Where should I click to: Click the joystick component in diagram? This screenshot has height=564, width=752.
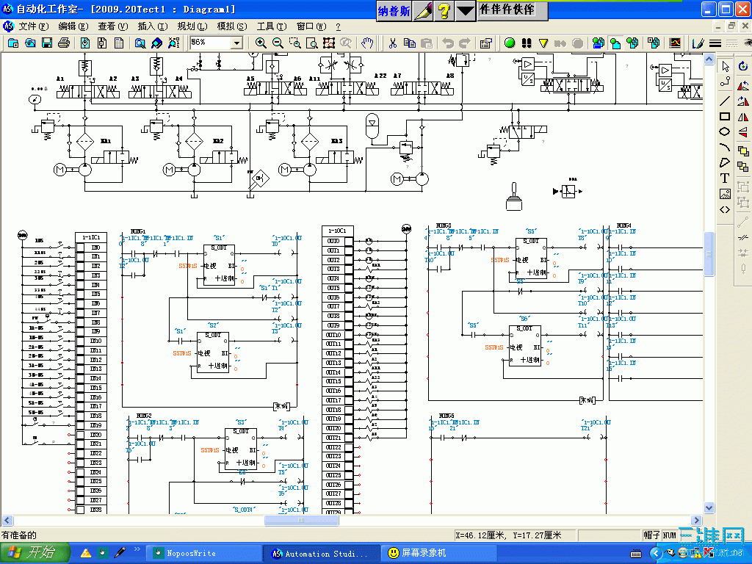click(x=513, y=196)
